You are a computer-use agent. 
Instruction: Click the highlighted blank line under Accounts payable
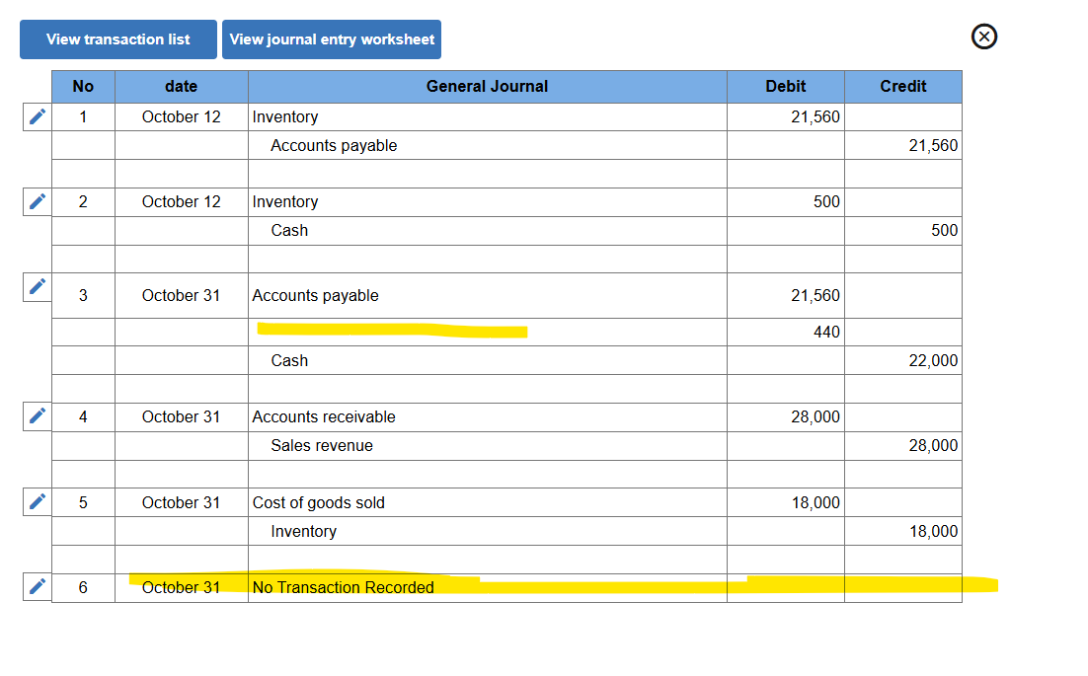pos(392,331)
